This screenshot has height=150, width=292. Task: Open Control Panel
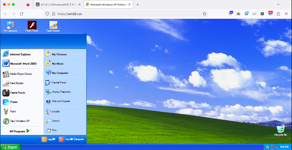pyautogui.click(x=65, y=83)
